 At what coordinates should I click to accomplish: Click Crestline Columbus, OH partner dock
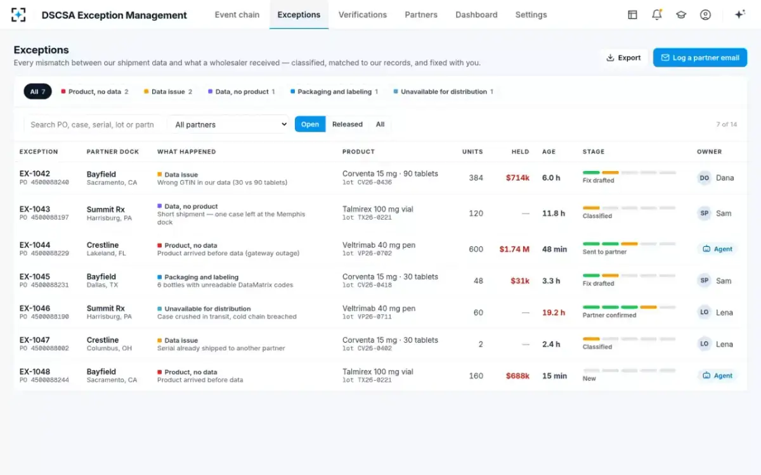[109, 344]
